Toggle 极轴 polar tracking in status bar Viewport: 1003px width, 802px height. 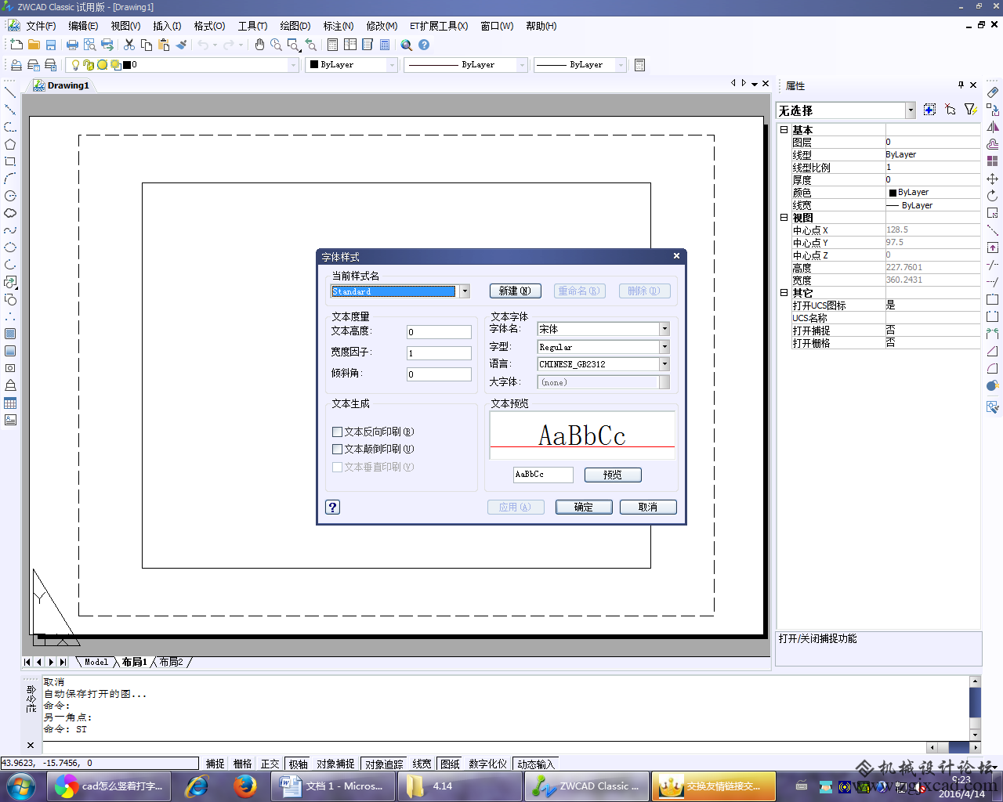[x=298, y=764]
